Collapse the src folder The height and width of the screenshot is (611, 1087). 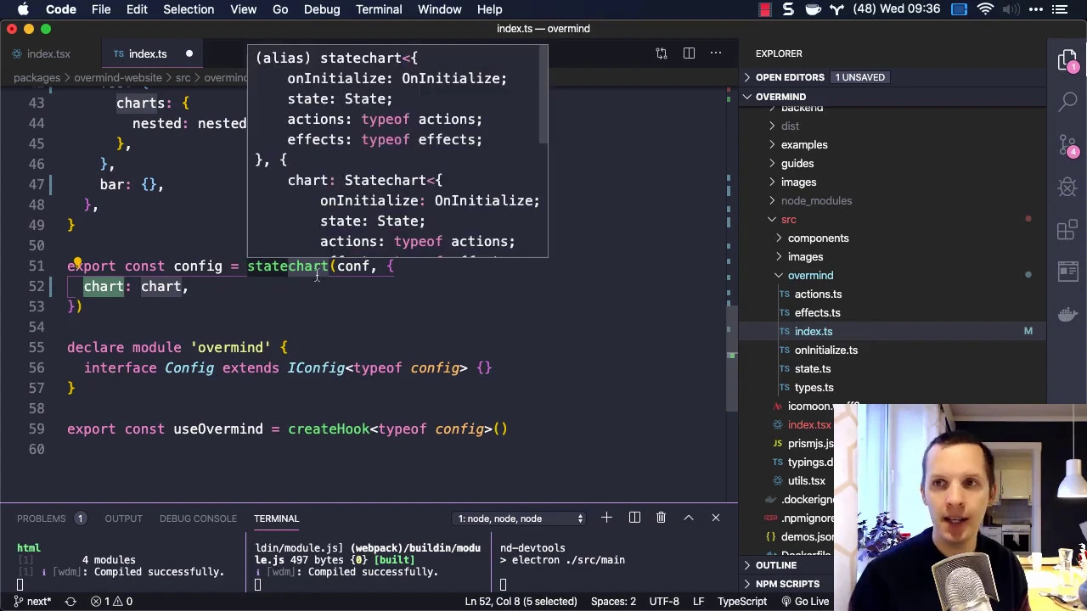[x=788, y=219]
